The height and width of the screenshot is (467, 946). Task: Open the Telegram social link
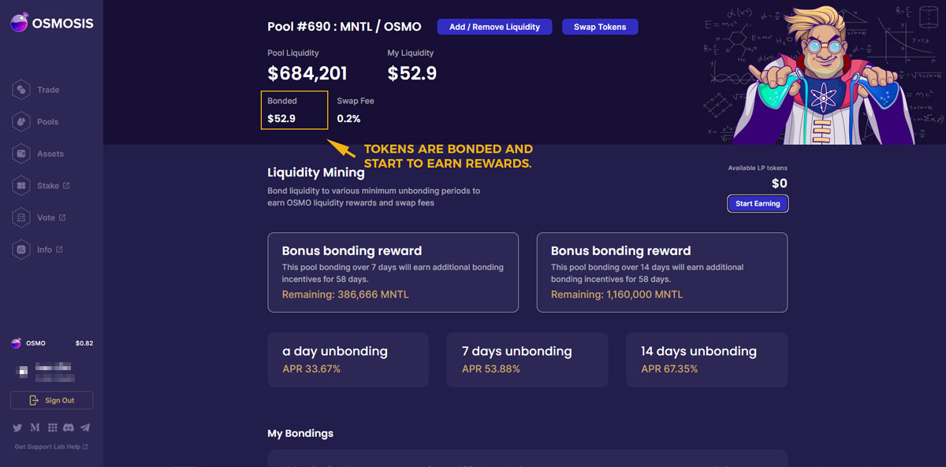coord(85,428)
